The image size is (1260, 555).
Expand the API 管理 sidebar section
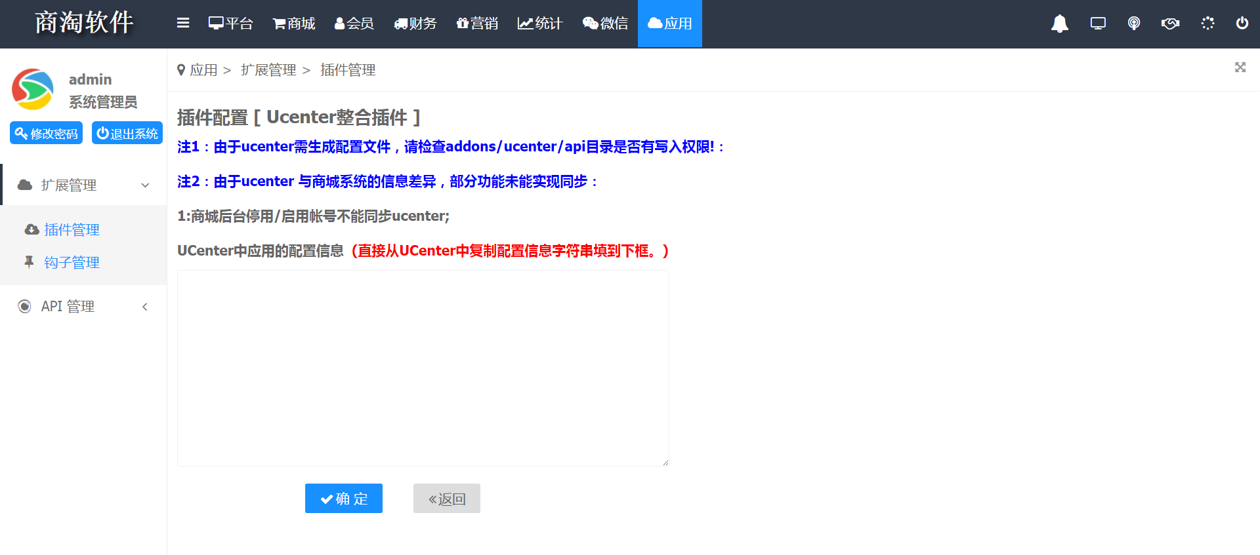click(84, 306)
